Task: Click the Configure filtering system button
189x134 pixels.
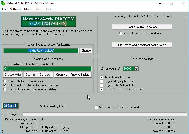Action: click(142, 27)
